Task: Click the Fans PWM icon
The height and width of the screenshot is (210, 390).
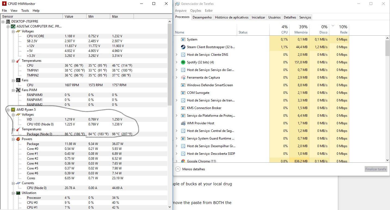Action: click(18, 90)
